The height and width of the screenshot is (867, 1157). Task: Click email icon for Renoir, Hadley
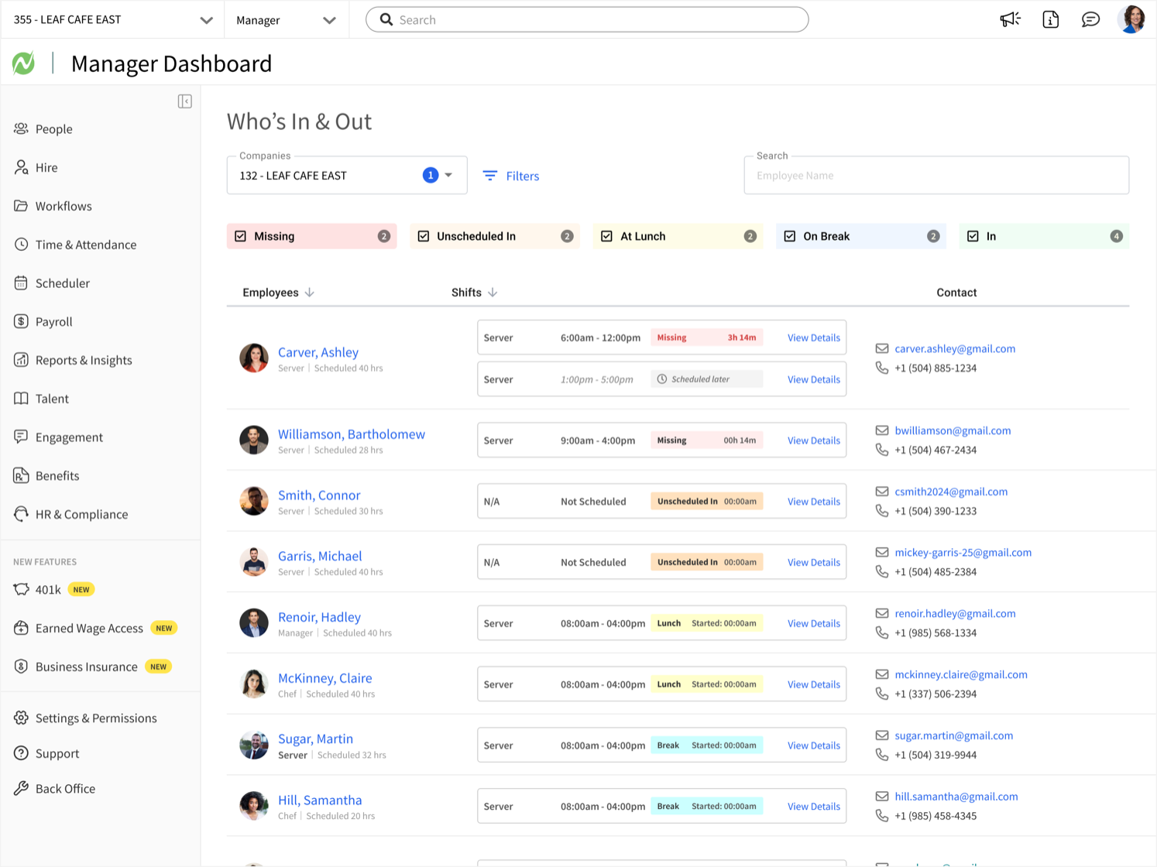881,613
